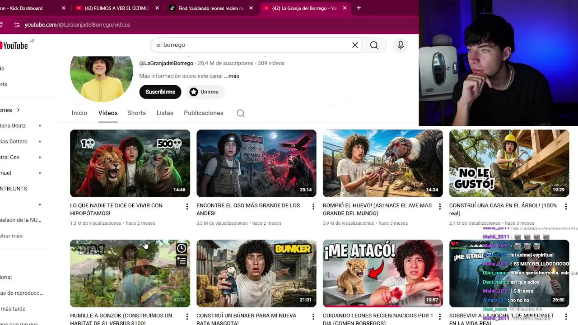Screen dimensions: 578x325
Task: Click the channel profile picture
Action: pos(102,78)
